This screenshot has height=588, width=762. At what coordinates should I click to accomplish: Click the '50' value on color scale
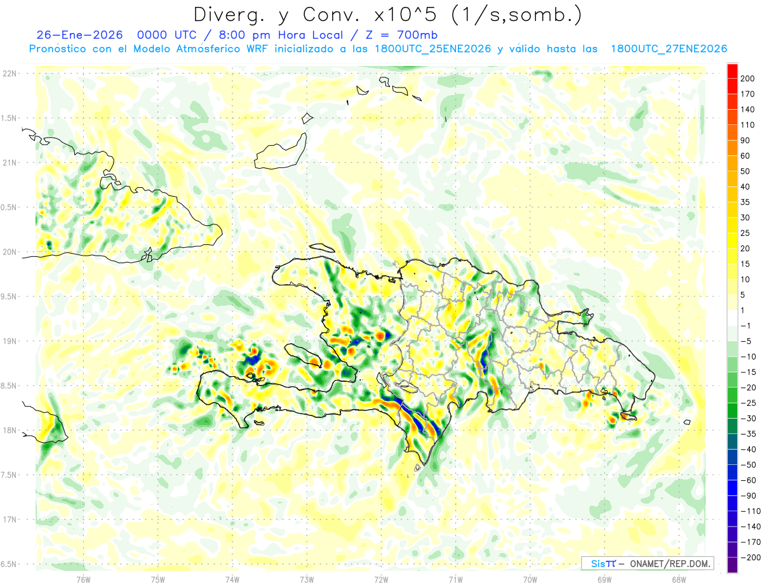746,171
